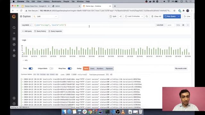Click the Run Query button

pos(170,16)
